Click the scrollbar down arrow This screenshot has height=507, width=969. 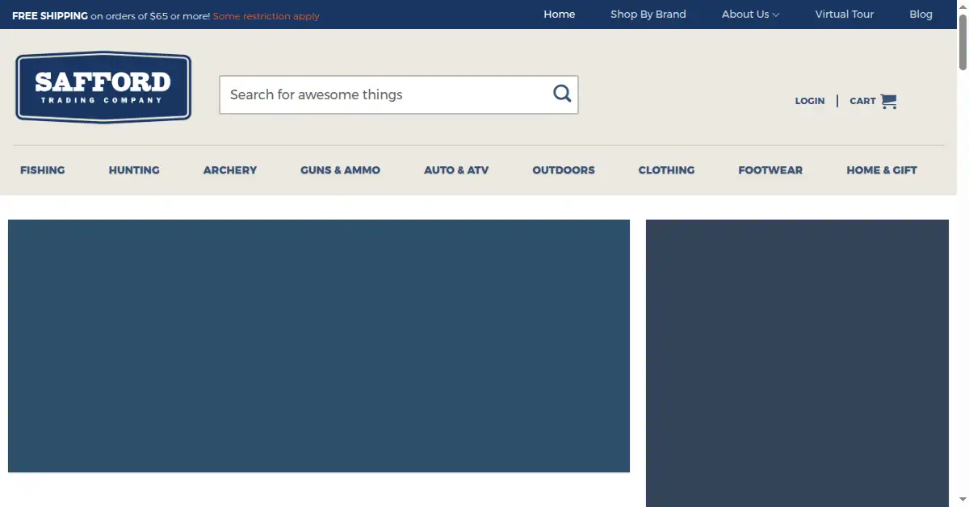[963, 501]
